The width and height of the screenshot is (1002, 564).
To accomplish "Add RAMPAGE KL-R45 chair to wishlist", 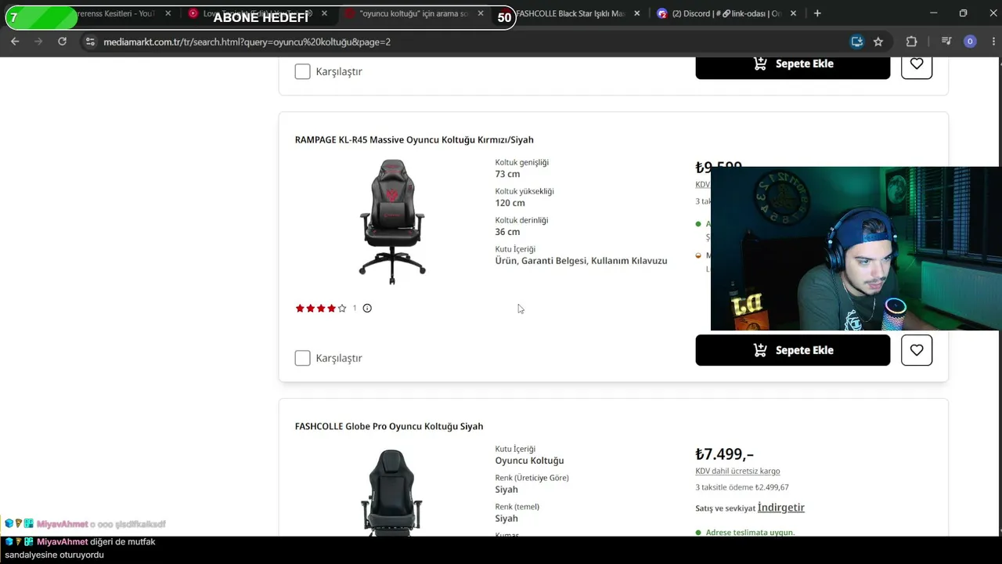I will point(917,350).
